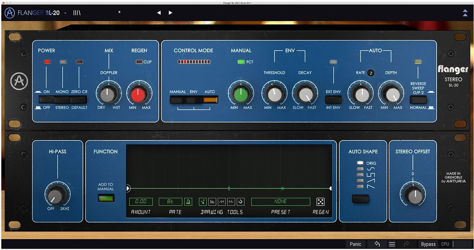Select the ramp-down sawtooth drawing tool
Viewport: 474px width, 250px height.
click(231, 202)
